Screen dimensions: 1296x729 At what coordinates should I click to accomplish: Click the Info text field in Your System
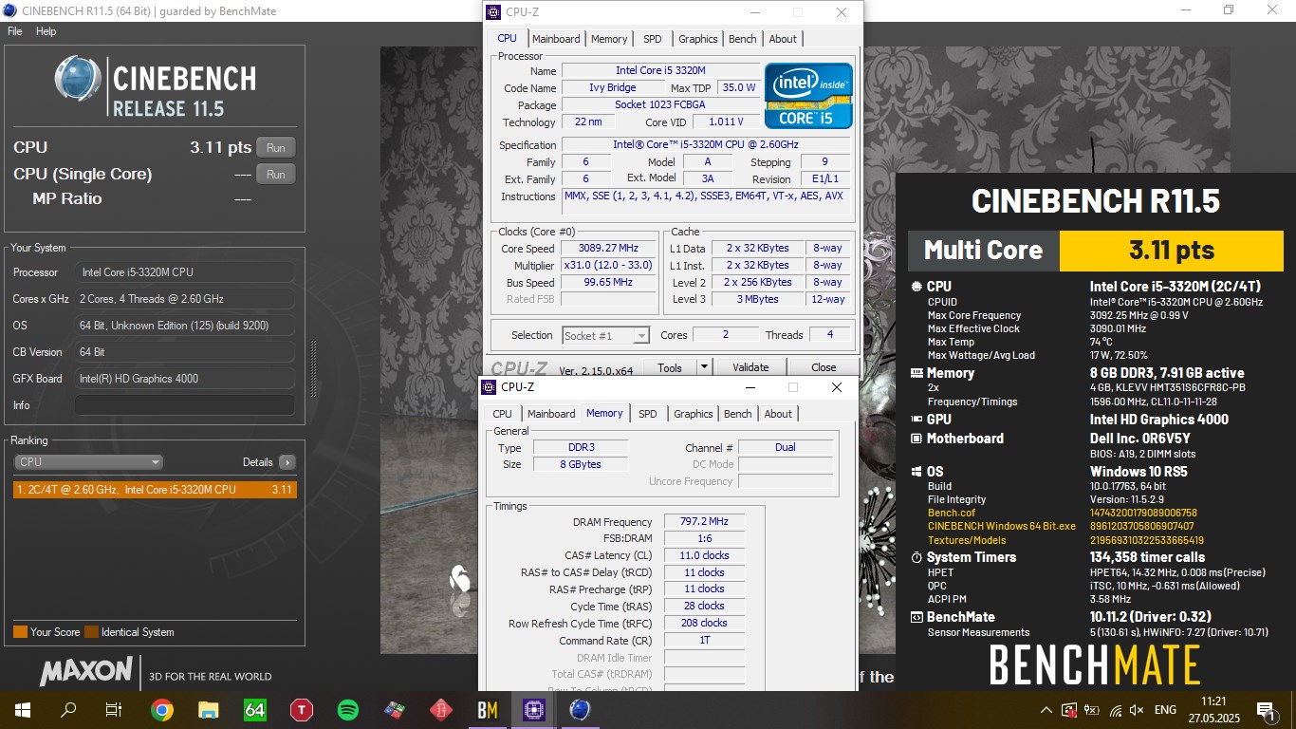tap(184, 405)
